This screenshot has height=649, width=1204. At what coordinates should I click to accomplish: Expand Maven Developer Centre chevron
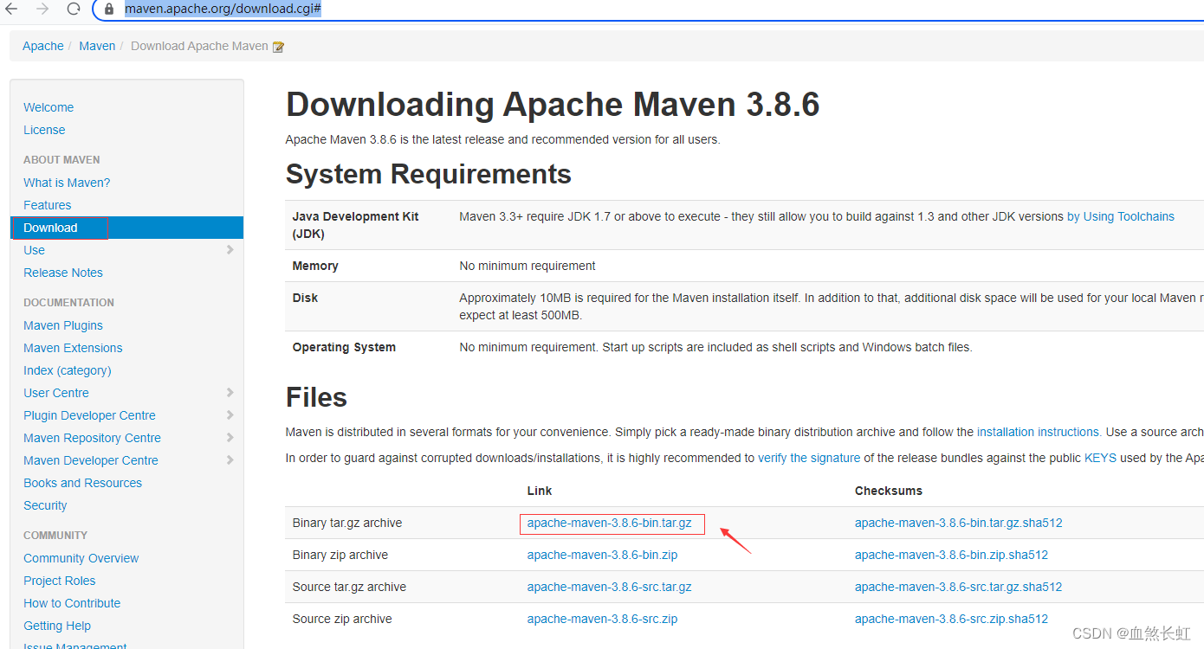click(x=230, y=459)
